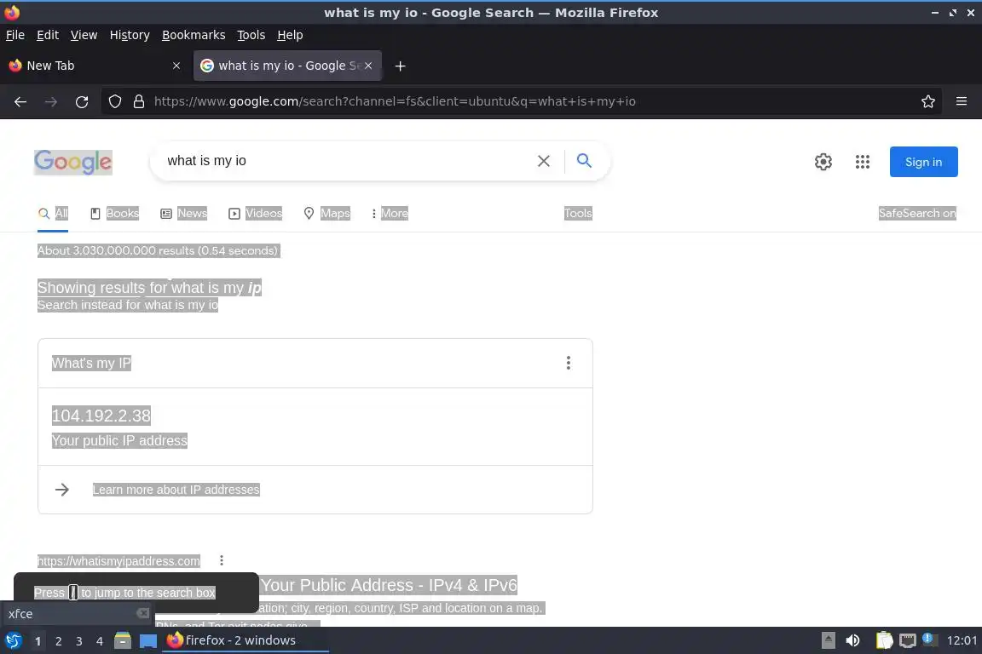Focus the Firefox address bar URL

click(x=395, y=101)
